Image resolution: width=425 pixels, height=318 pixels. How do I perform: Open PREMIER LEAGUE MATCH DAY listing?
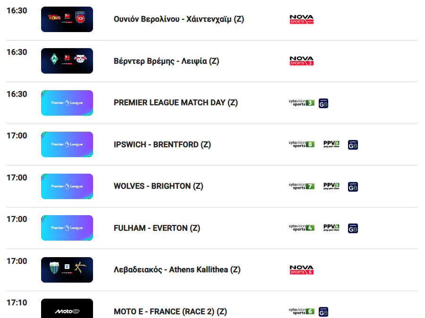pos(176,103)
